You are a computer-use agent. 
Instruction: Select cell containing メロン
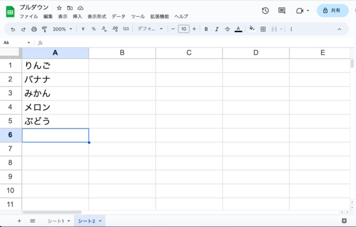click(x=55, y=107)
